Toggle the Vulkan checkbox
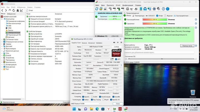The image size is (200, 112). click(83, 100)
